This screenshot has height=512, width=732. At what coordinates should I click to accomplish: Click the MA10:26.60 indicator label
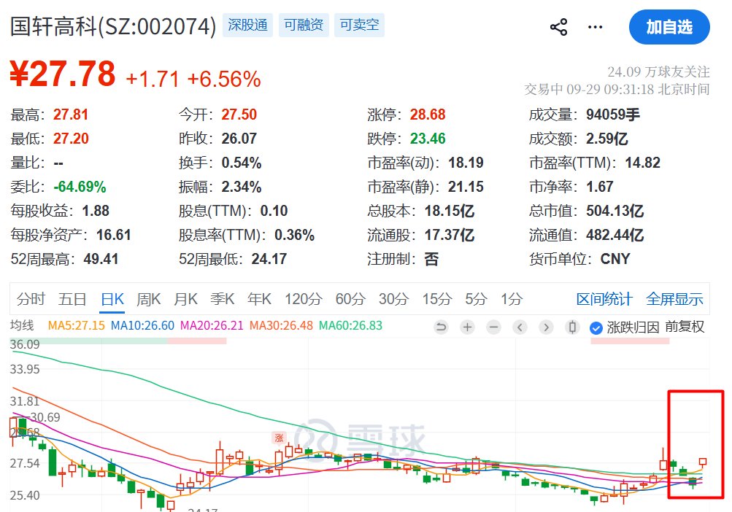point(142,325)
